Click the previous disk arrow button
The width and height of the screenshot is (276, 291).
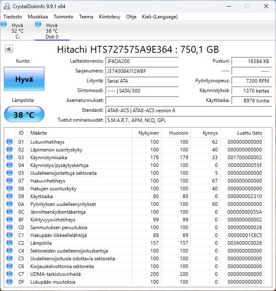tap(9, 49)
